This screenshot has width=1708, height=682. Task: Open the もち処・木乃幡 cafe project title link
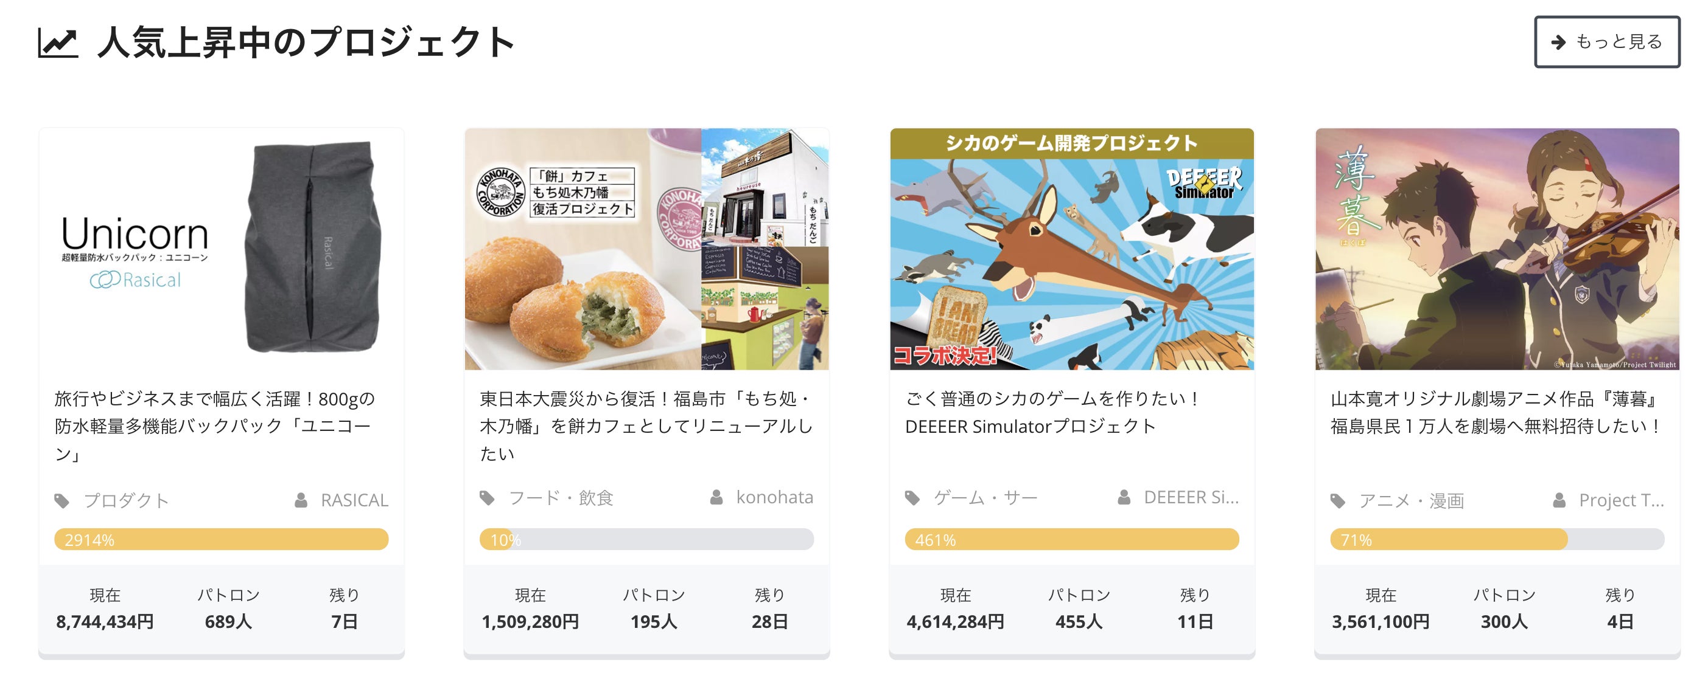point(646,425)
